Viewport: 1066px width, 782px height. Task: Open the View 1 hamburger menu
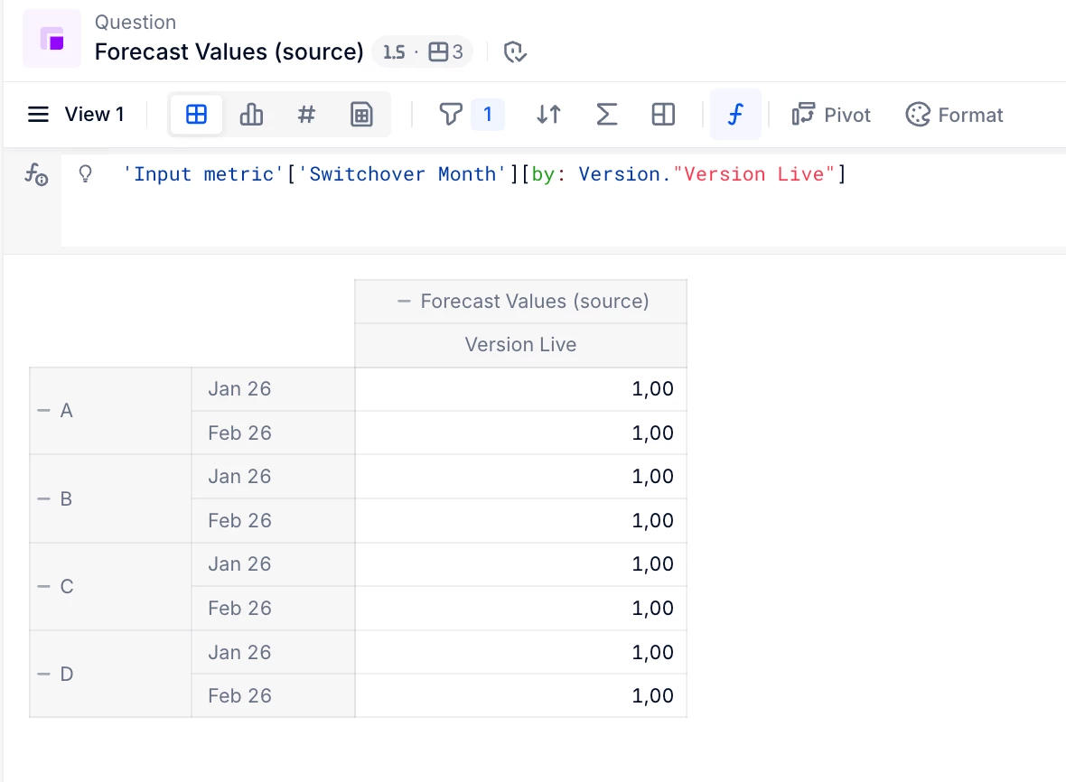[x=38, y=115]
